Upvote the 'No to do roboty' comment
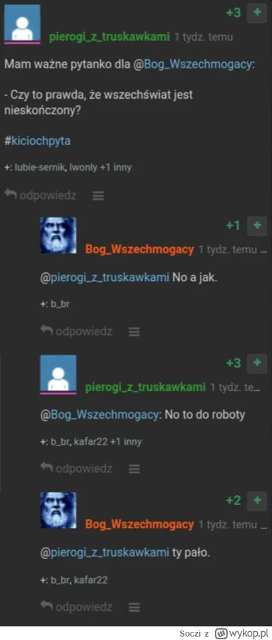 [x=257, y=364]
